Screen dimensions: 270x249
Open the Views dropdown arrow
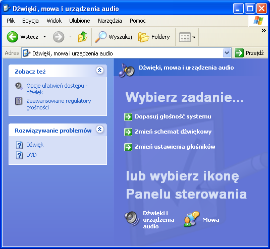tap(194, 37)
